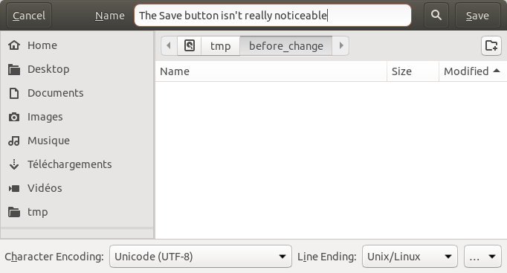Click the Images camera icon in sidebar
The width and height of the screenshot is (507, 273).
point(14,117)
